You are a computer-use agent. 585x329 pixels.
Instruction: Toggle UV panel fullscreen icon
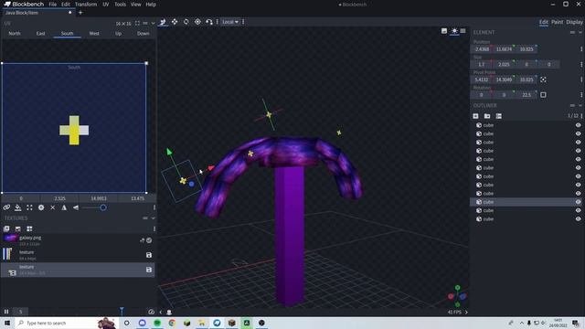coord(137,23)
